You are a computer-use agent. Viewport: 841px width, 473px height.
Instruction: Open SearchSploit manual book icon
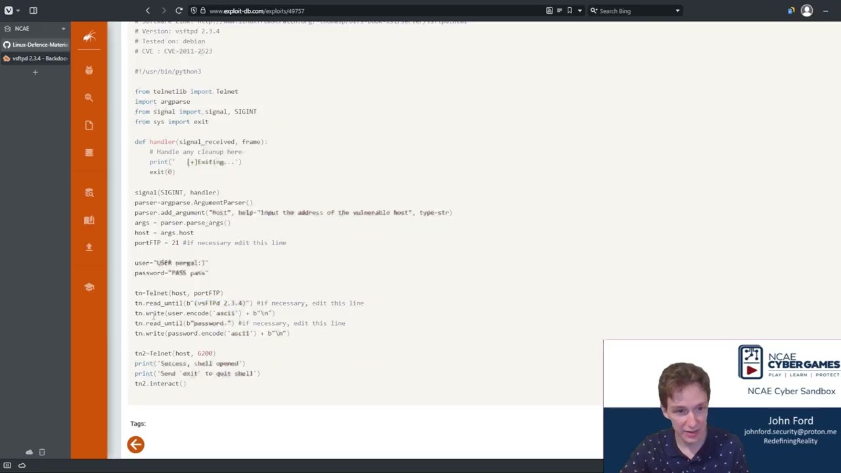(89, 220)
